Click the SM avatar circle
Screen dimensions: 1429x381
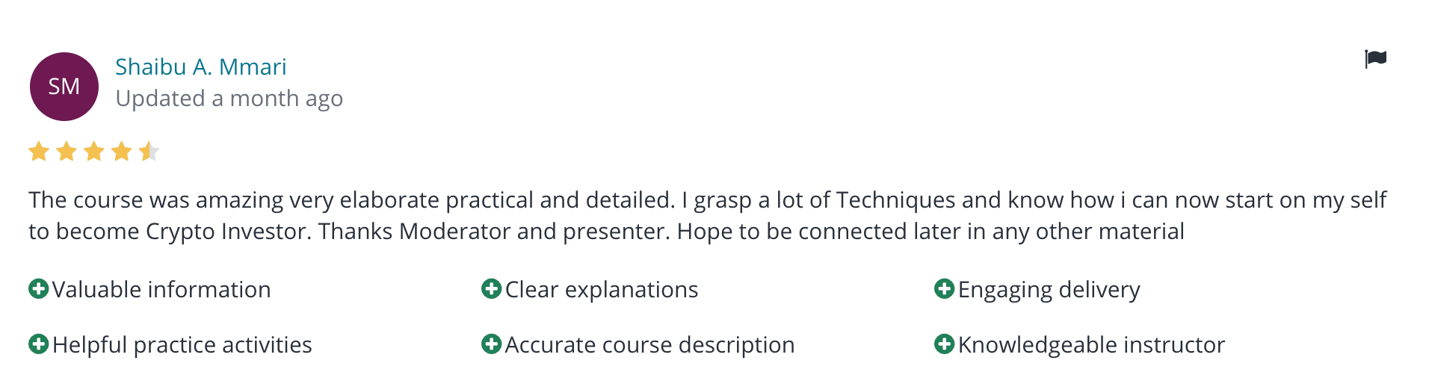[x=64, y=87]
